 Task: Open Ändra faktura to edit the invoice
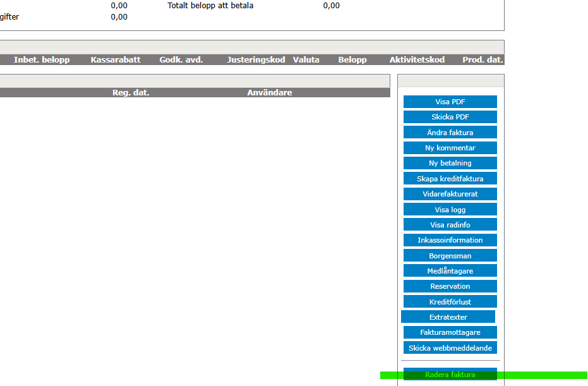tap(450, 133)
